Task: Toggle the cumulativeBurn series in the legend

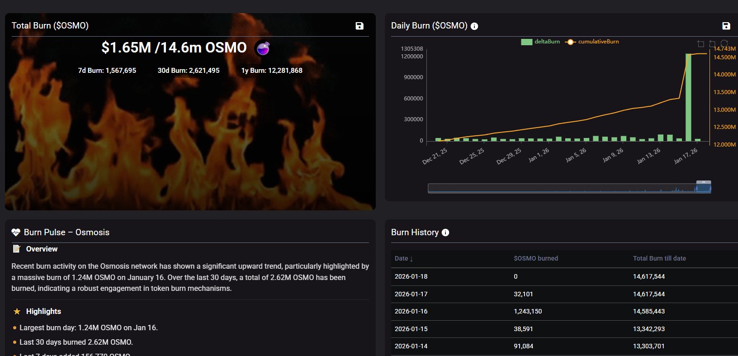Action: coord(592,42)
